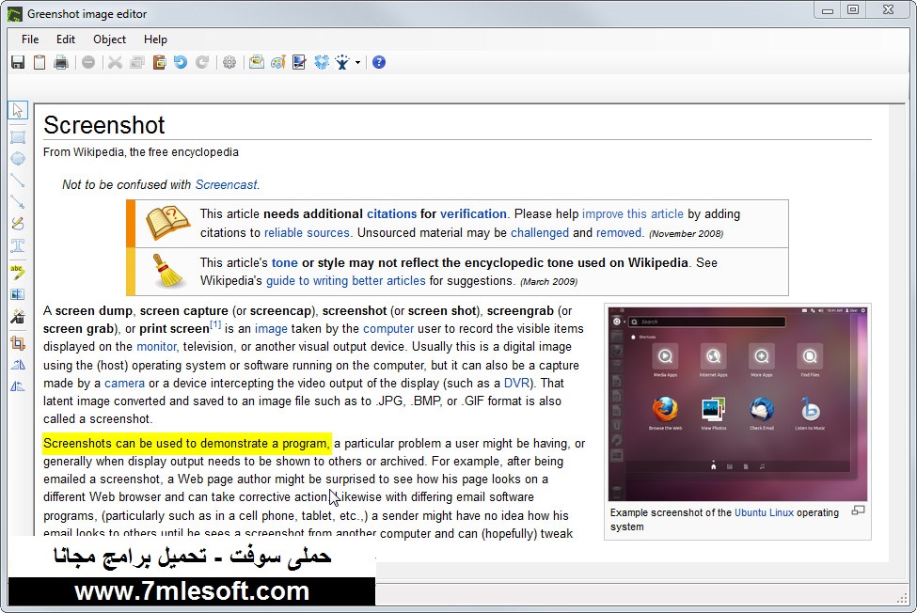This screenshot has width=917, height=613.
Task: Click Rotate clockwise icon
Action: point(18,365)
